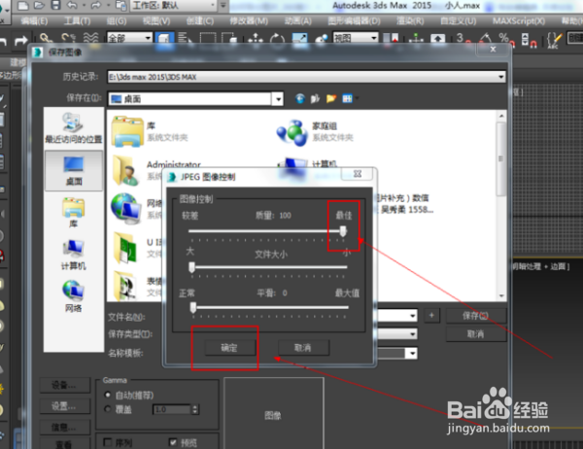
Task: Enable the 序列 checkbox
Action: (108, 442)
